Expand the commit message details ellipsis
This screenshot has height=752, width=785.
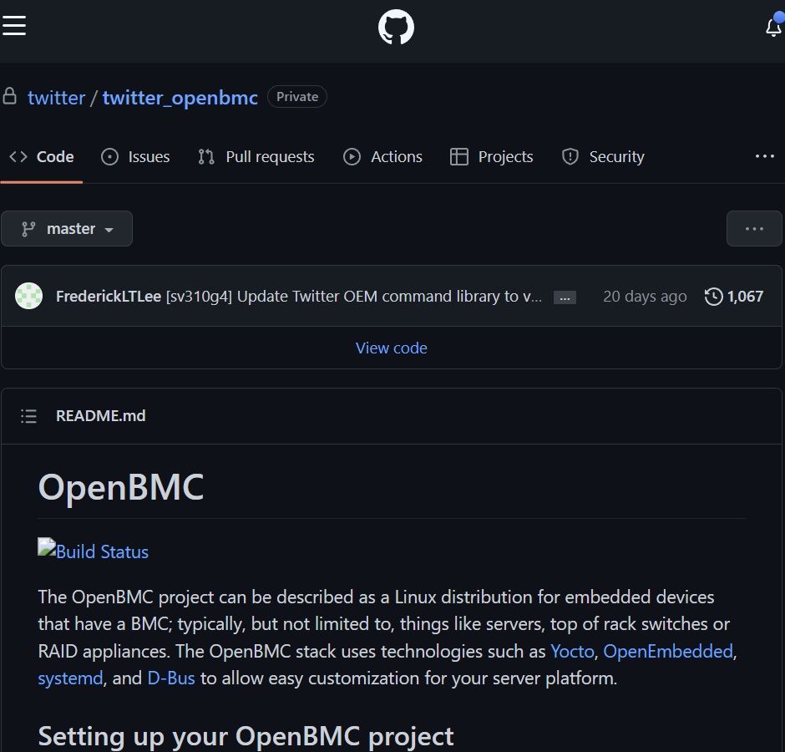coord(565,297)
